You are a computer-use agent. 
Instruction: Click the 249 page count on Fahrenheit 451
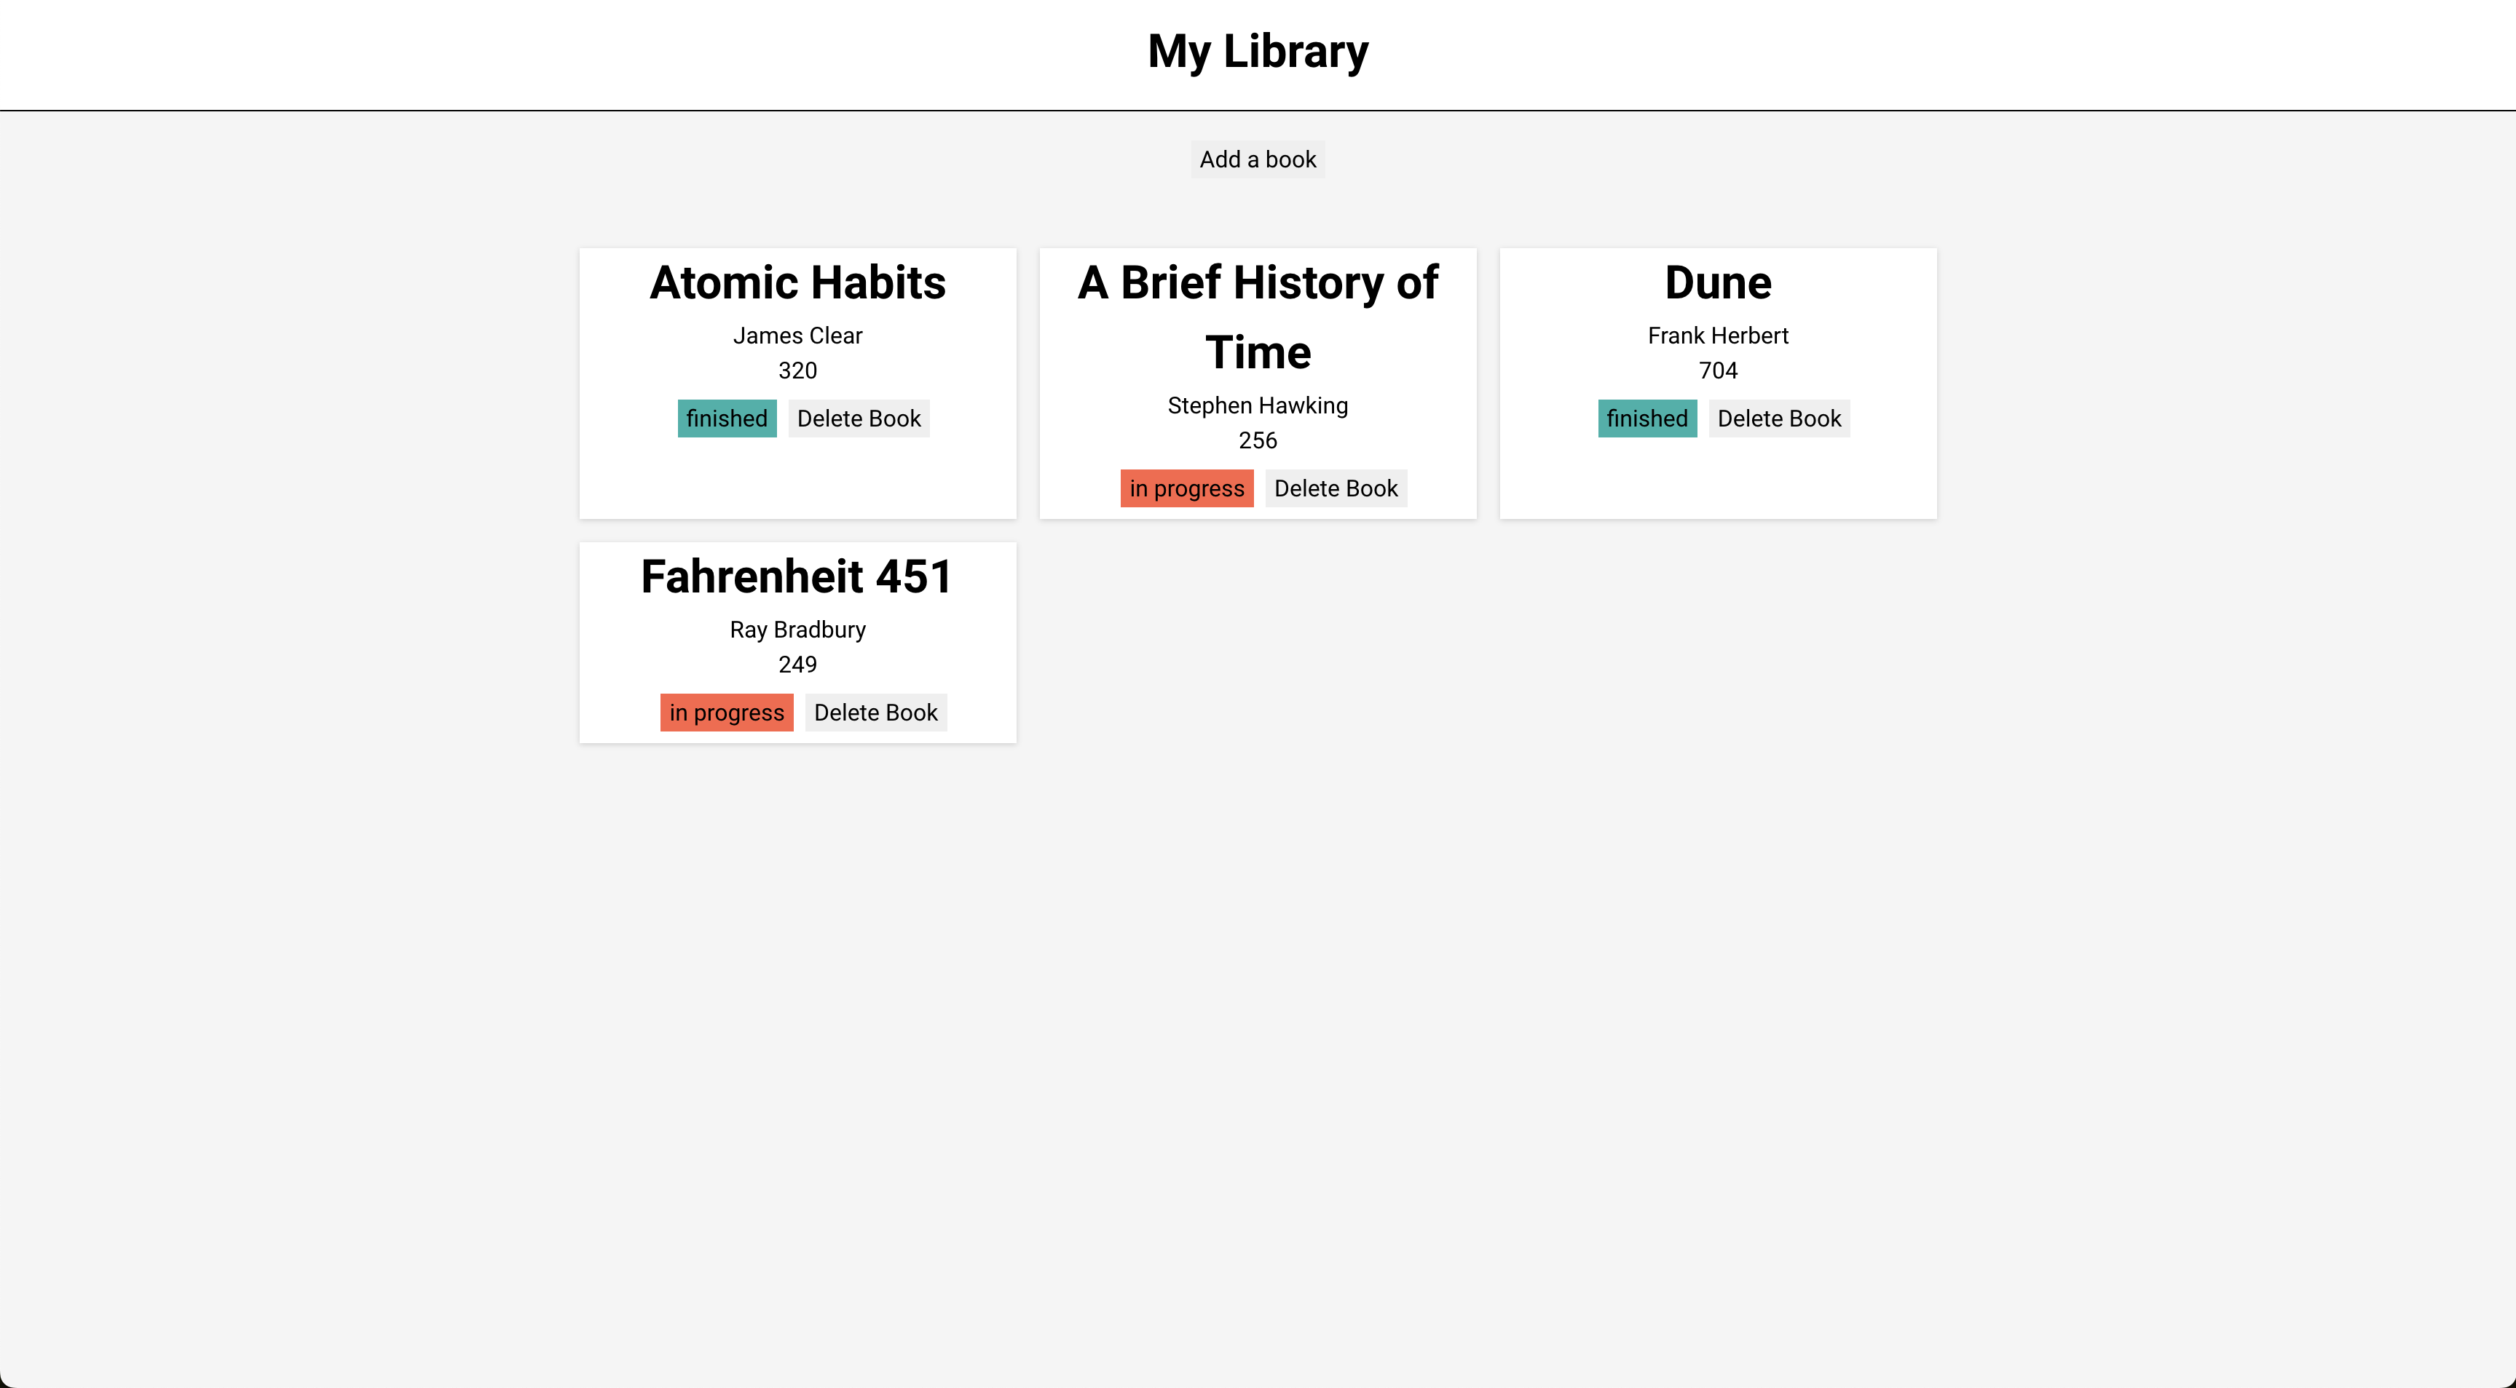tap(798, 665)
